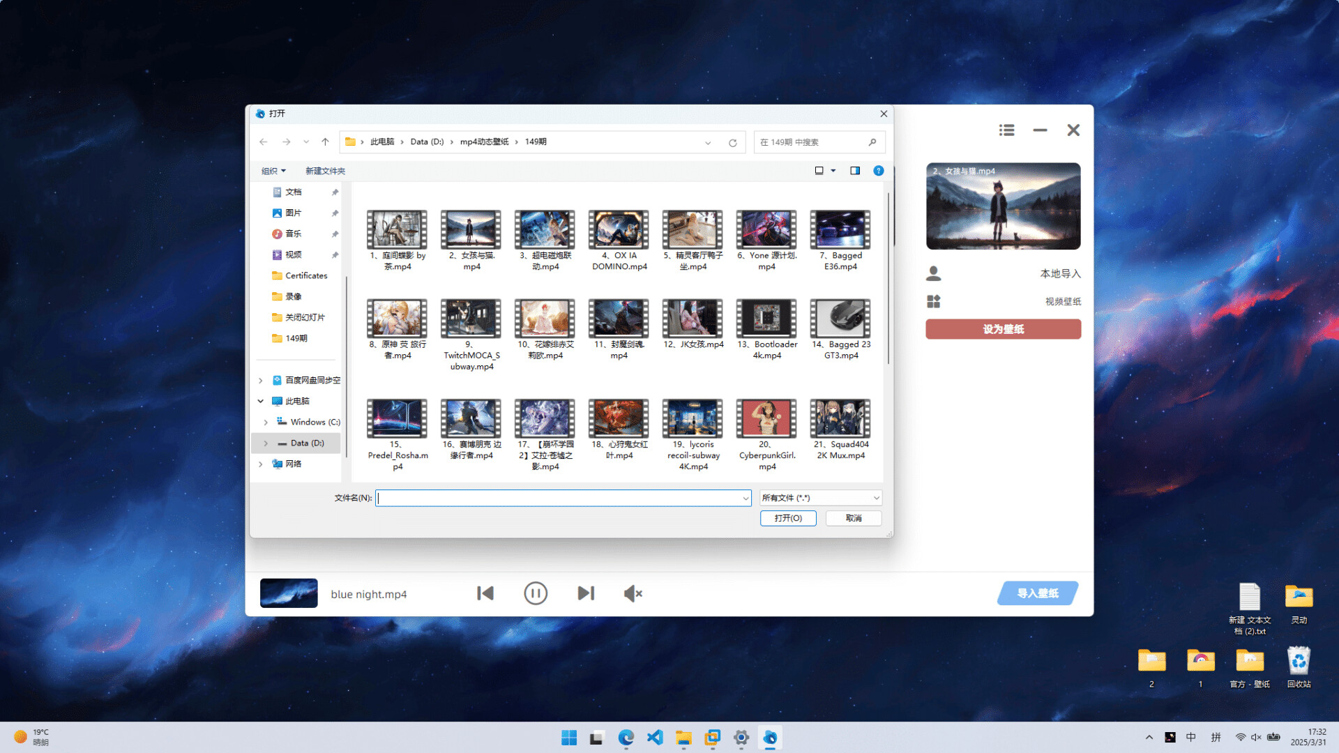Open Visual Studio Code from the taskbar
The image size is (1339, 753).
655,738
